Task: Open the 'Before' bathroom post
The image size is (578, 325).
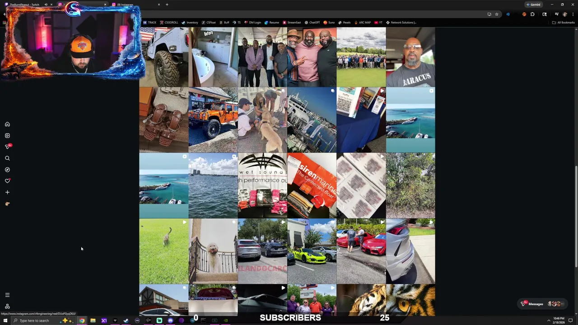Action: click(213, 57)
